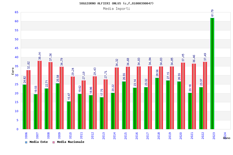Click the 2016 year label on axis
The height and width of the screenshot is (155, 233).
click(137, 136)
